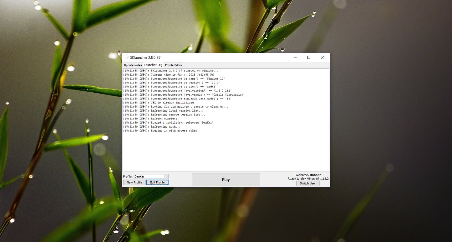452x242 pixels.
Task: Click the 'Welcome, DanKar' text
Action: [308, 175]
